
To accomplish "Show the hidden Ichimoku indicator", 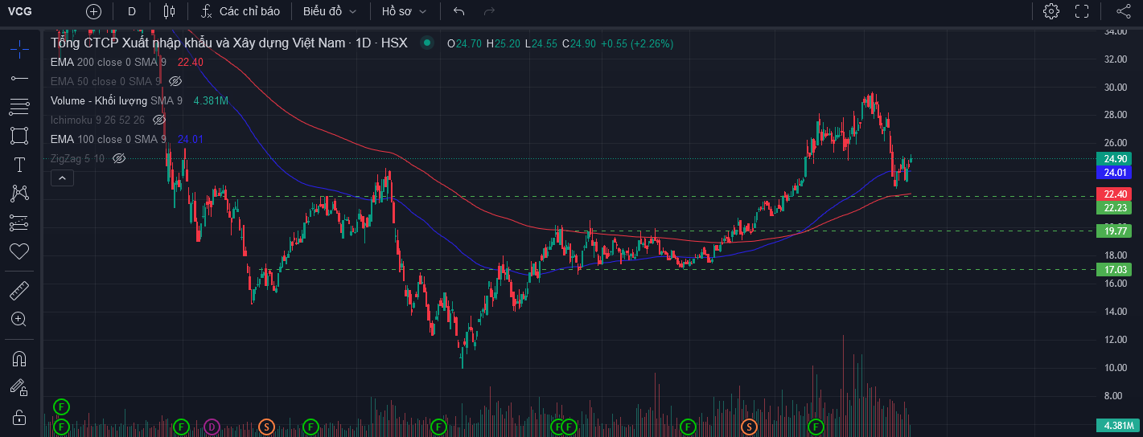I will point(159,120).
